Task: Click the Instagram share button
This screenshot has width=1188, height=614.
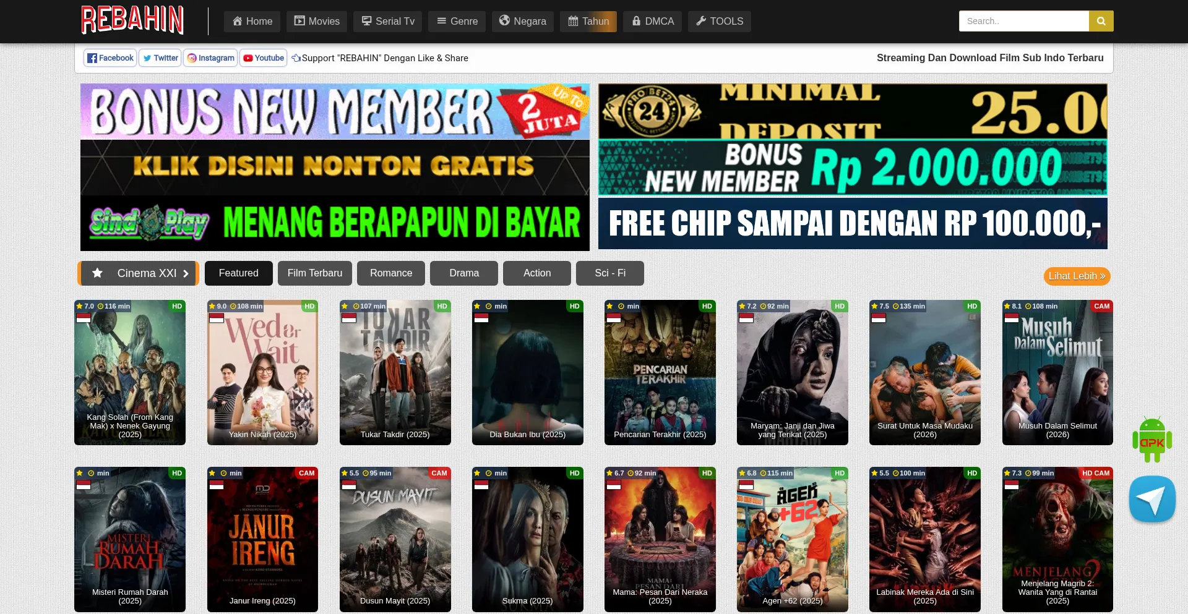Action: (210, 58)
